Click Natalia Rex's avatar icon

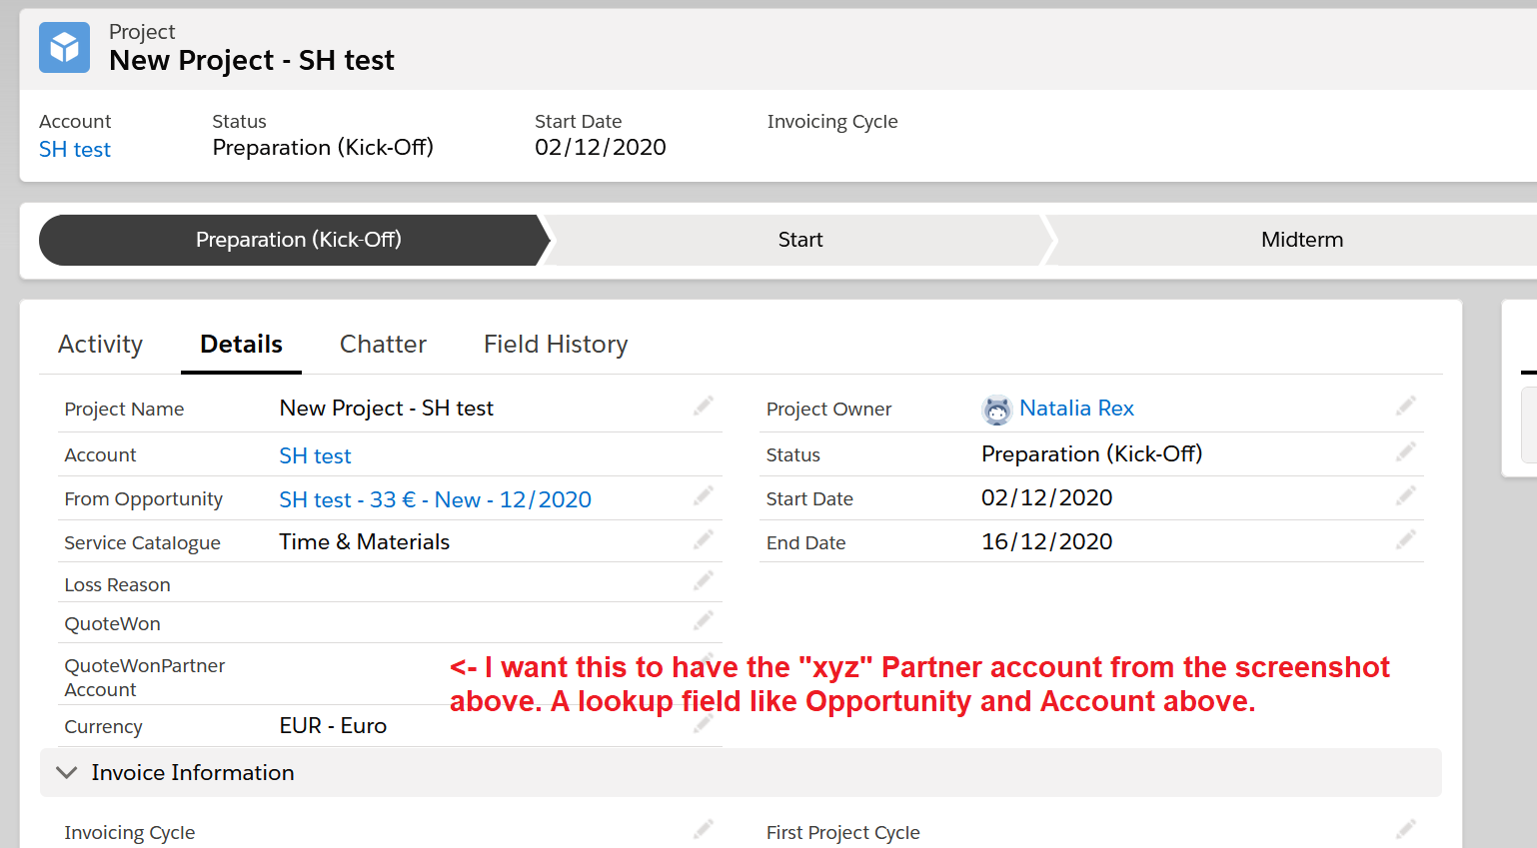click(996, 410)
